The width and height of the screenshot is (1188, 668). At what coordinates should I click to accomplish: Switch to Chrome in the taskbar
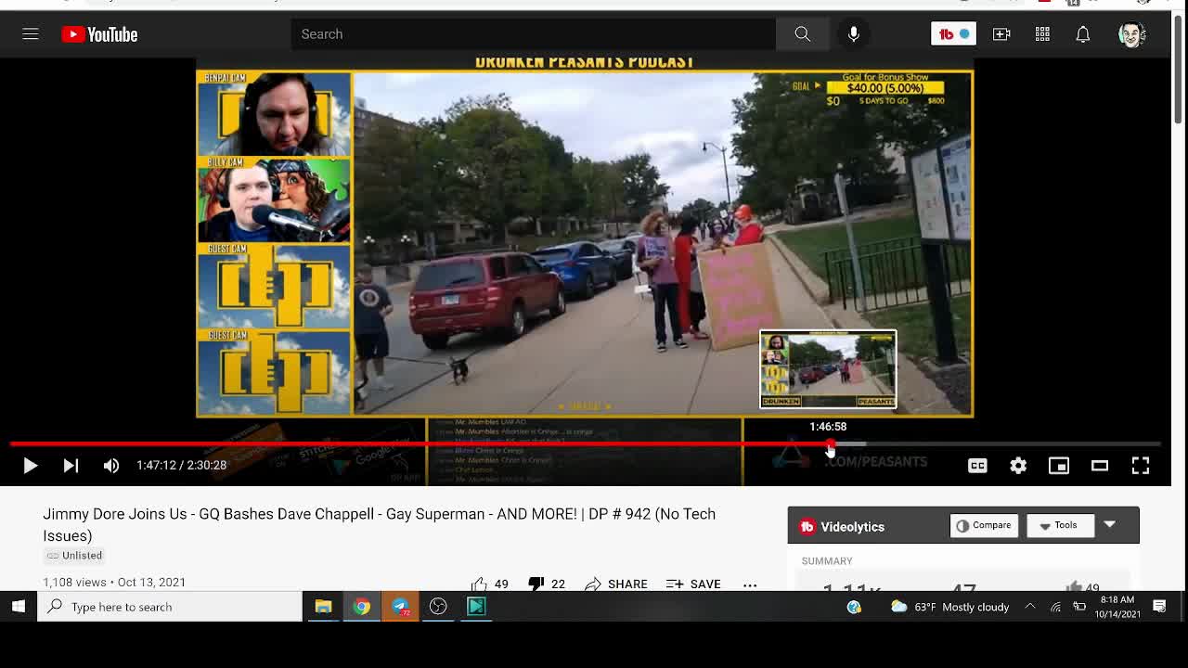[x=362, y=607]
